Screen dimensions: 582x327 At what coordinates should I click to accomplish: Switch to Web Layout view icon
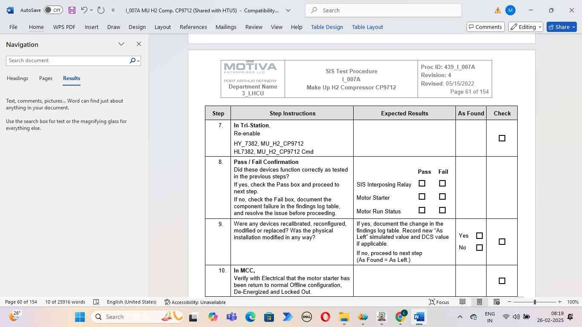point(496,302)
